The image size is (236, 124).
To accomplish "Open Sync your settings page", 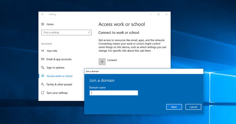I will (57, 93).
